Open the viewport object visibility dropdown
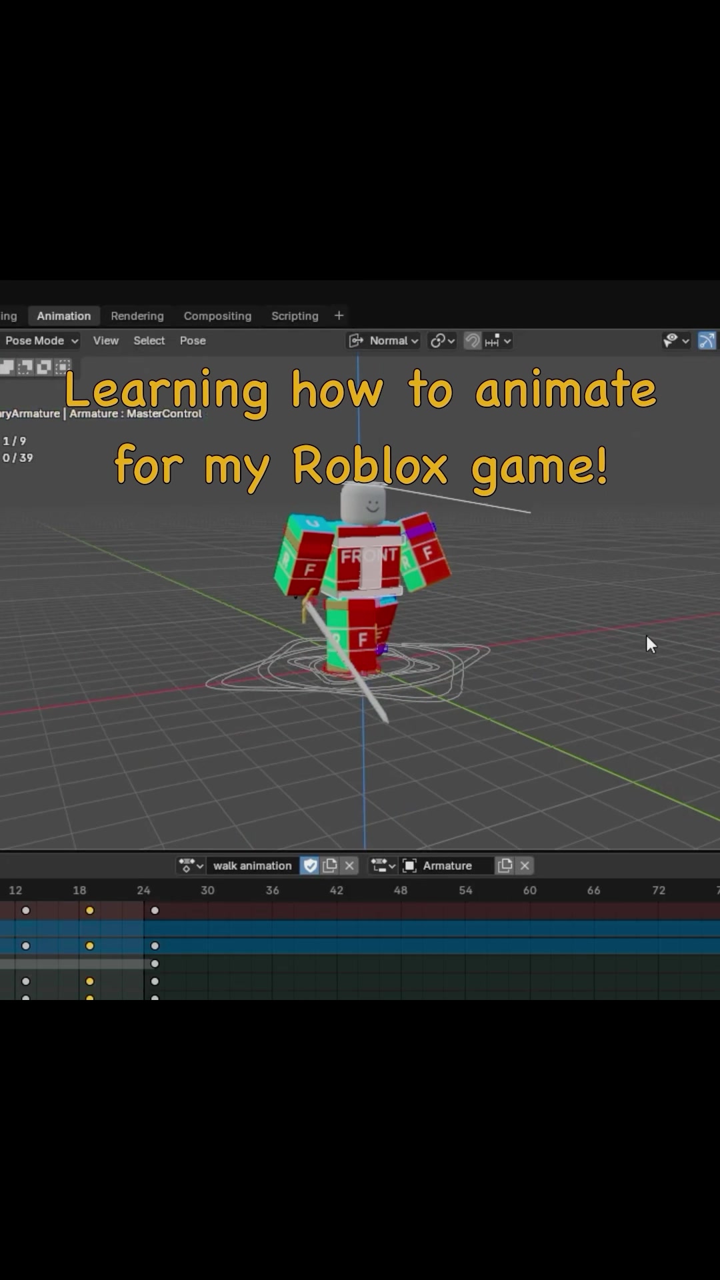 [676, 341]
